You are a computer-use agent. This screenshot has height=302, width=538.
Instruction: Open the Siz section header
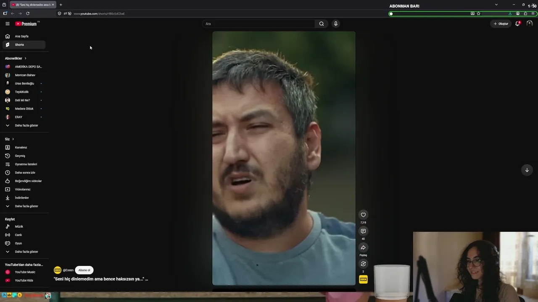(9, 139)
